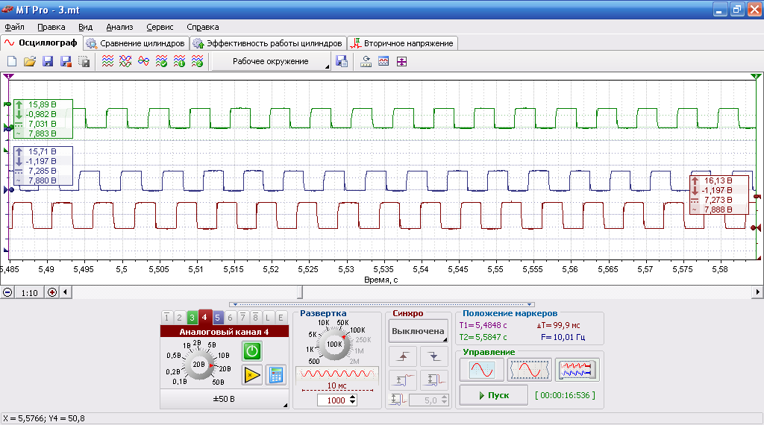Click the save workspace icon beside dropdown
This screenshot has width=764, height=425.
pos(342,61)
